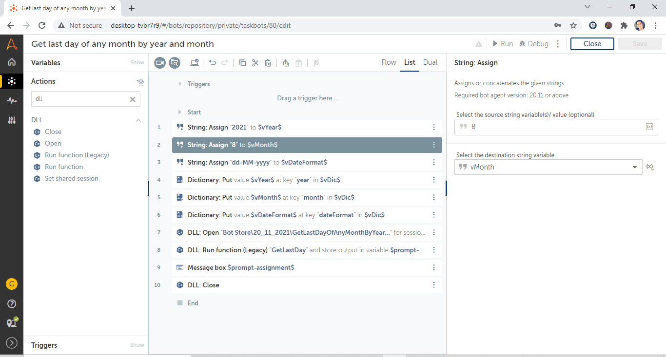Viewport: 666px width, 357px height.
Task: Open the kebab menu on Message box row
Action: 434,267
